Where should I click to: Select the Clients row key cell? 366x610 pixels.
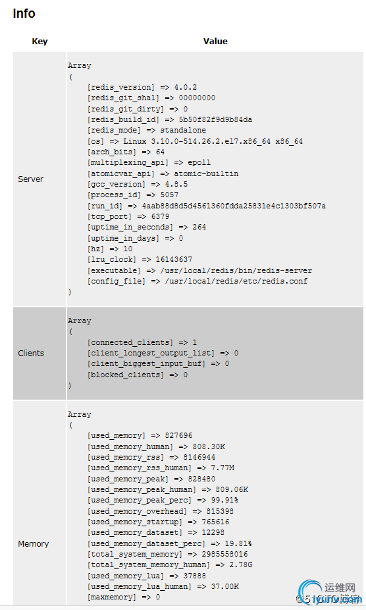[x=39, y=353]
